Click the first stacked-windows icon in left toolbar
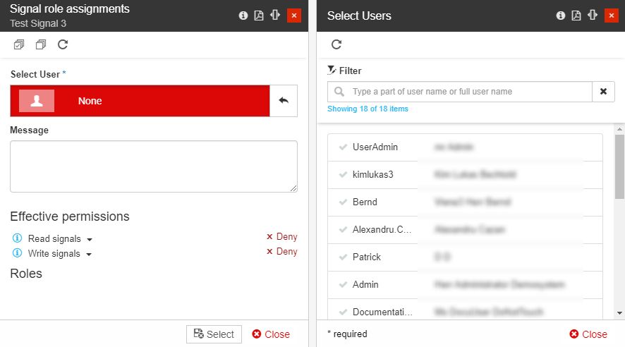 pos(19,44)
